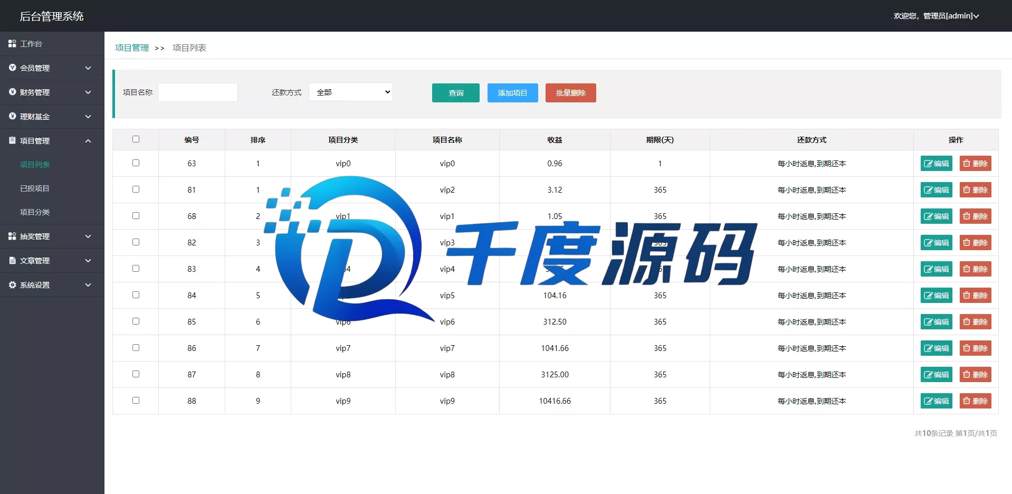Open the admin user dropdown menu
The height and width of the screenshot is (494, 1012).
coord(936,16)
